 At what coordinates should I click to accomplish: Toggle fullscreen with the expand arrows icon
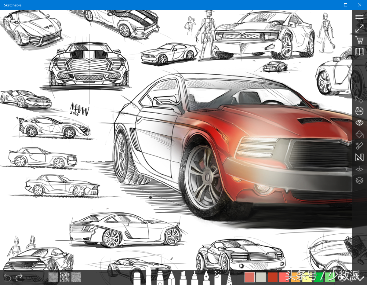359,29
